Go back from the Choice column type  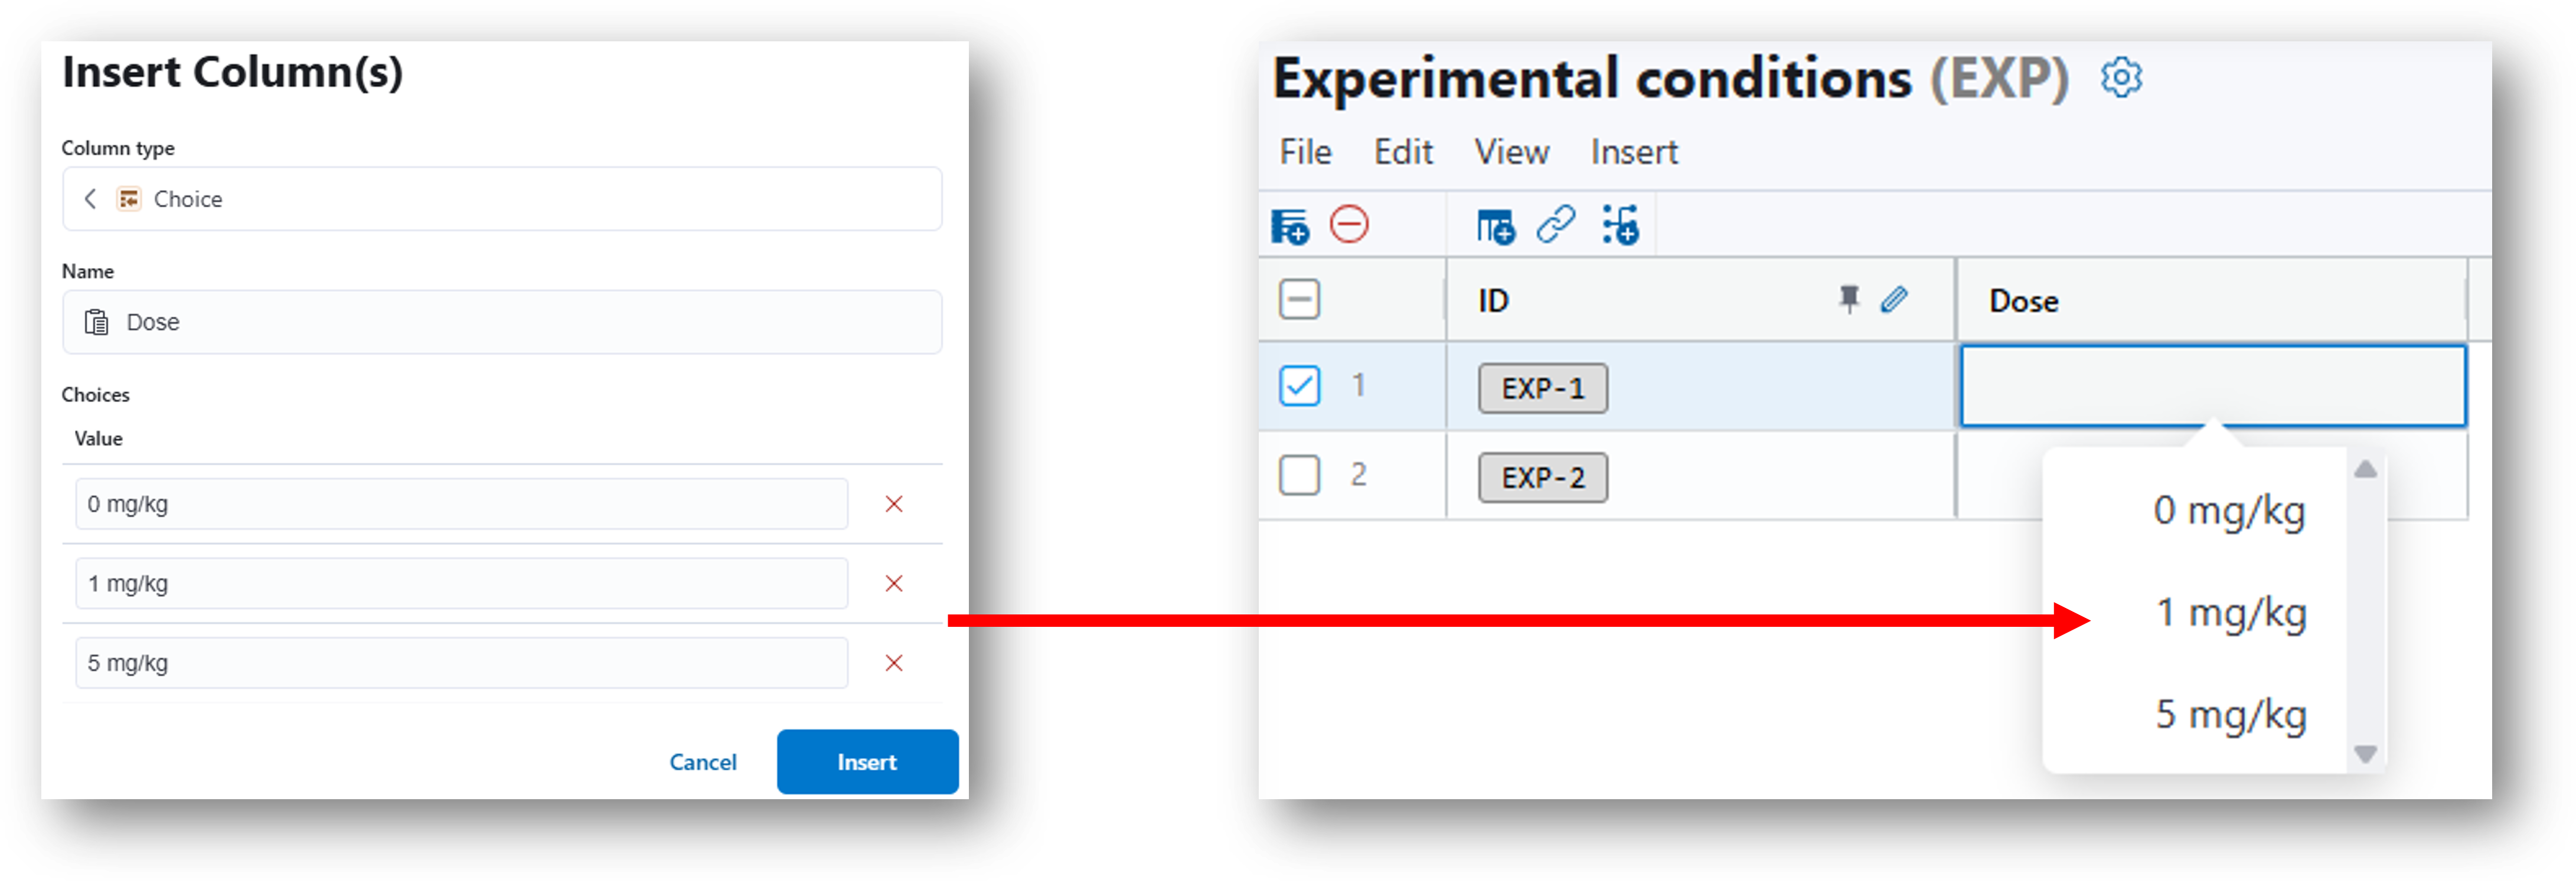[x=90, y=199]
